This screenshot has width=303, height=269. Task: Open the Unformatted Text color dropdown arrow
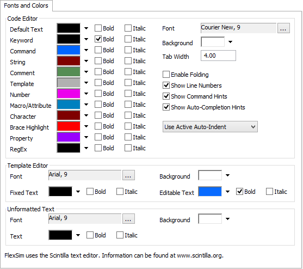78,235
